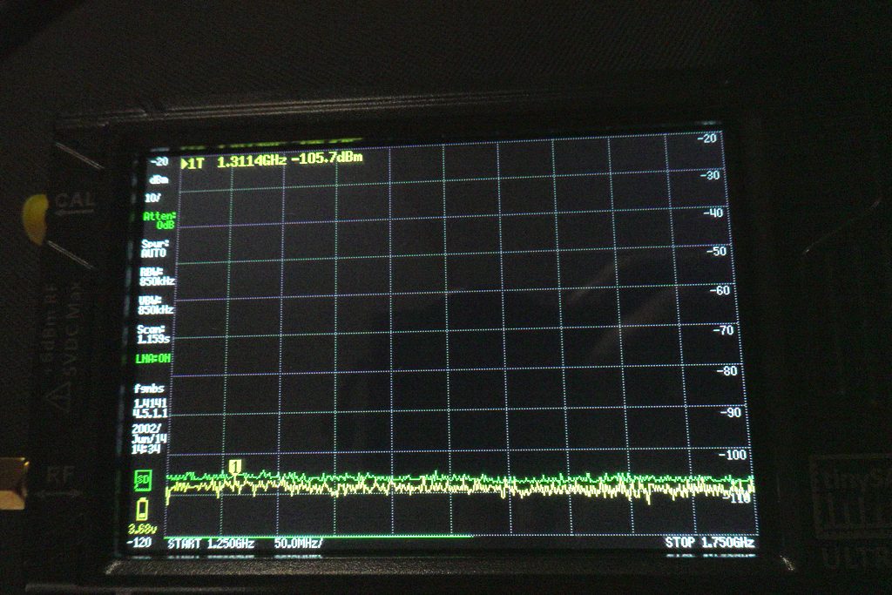The height and width of the screenshot is (595, 892).
Task: Tap the -100 label on right axis
Action: pos(732,455)
